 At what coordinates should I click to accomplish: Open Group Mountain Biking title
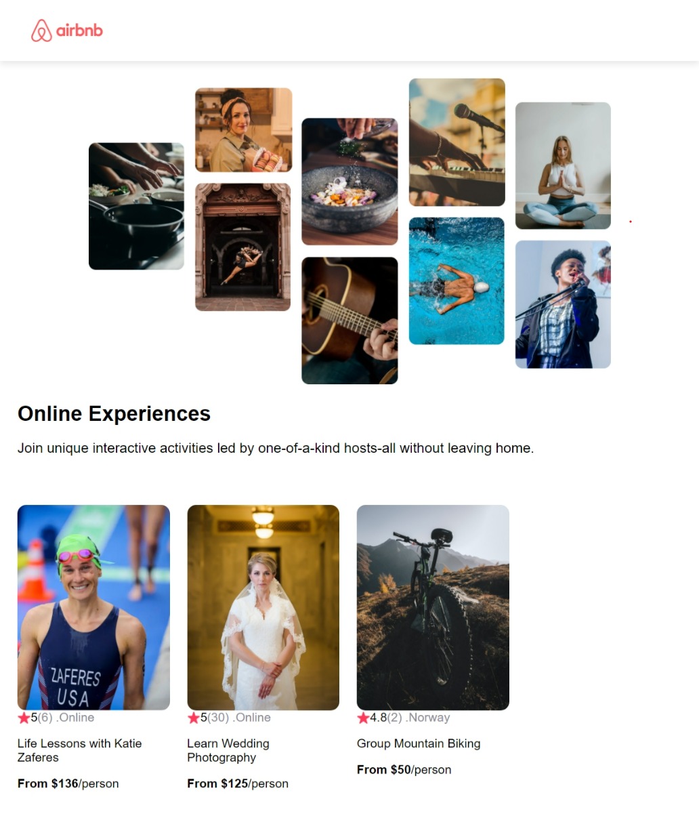point(419,743)
